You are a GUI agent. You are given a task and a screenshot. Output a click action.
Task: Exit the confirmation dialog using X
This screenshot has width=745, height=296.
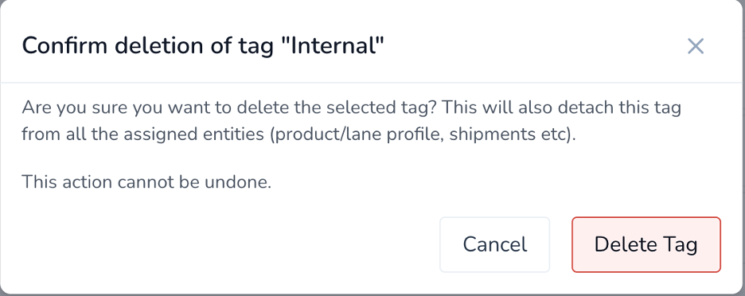click(695, 46)
